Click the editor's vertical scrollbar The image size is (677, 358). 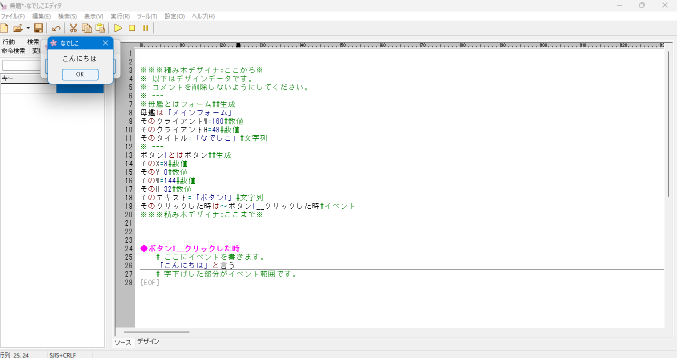pos(668,125)
